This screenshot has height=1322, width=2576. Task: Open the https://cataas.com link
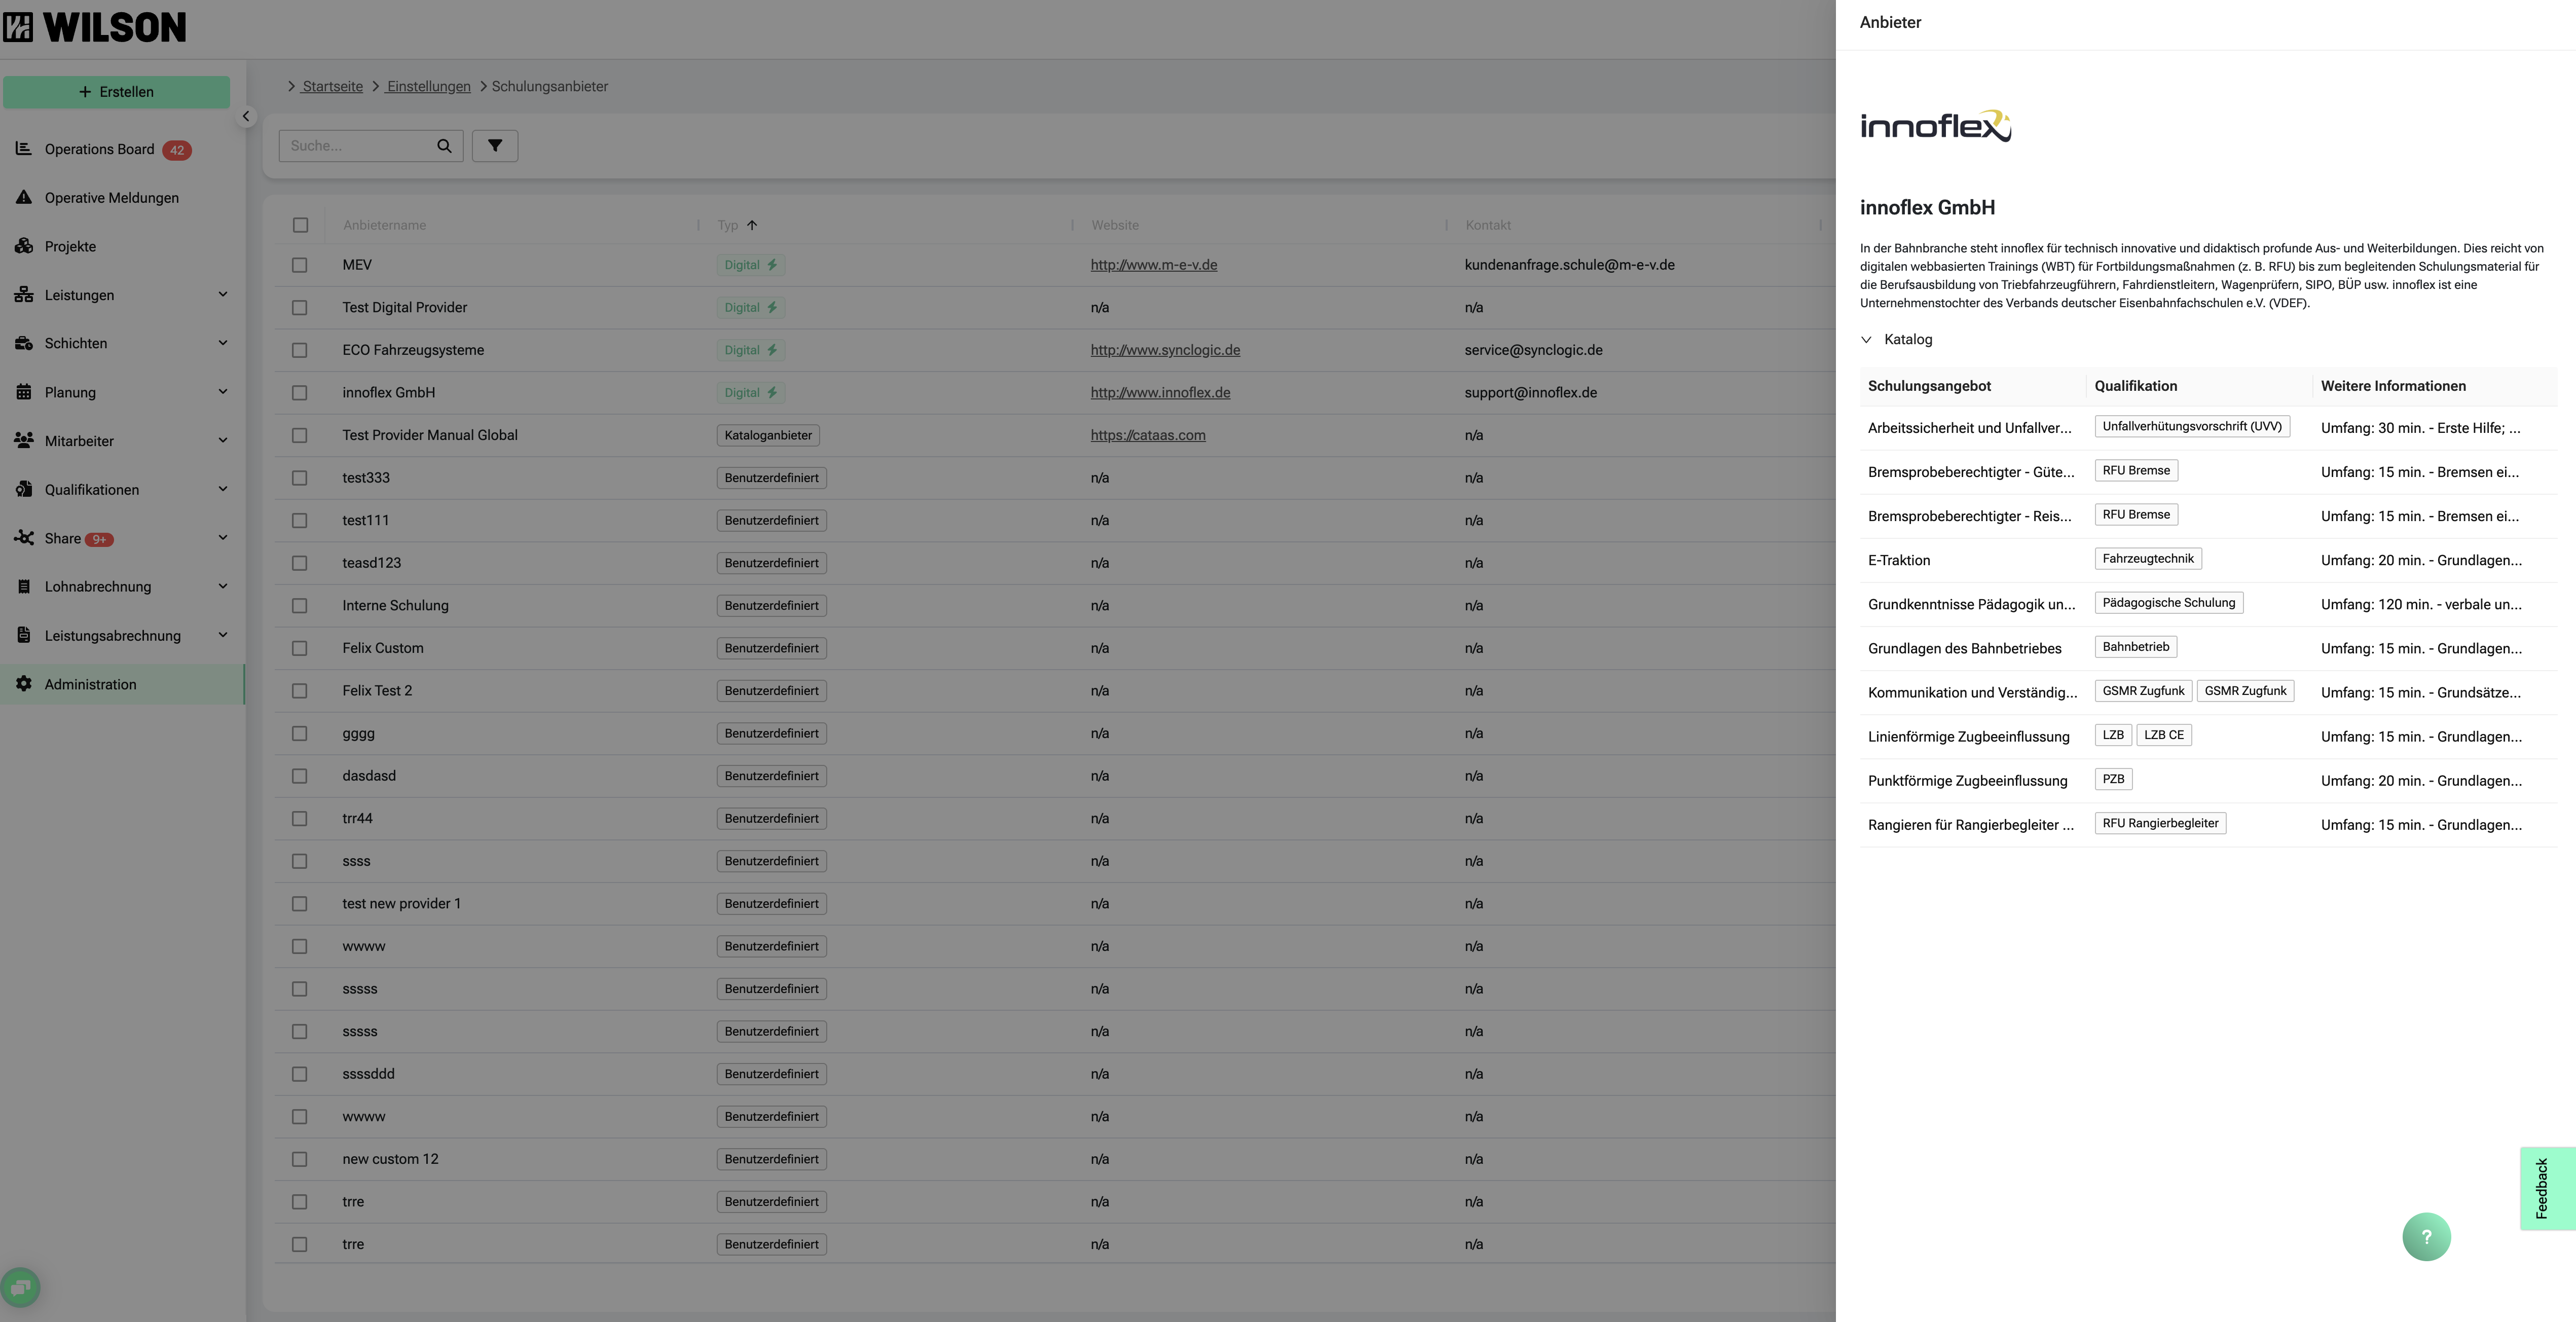pyautogui.click(x=1148, y=435)
